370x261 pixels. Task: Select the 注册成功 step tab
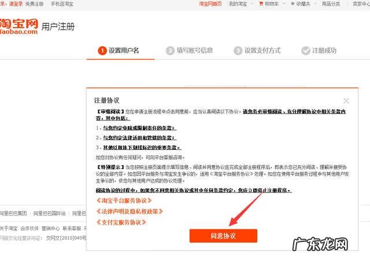tap(319, 51)
